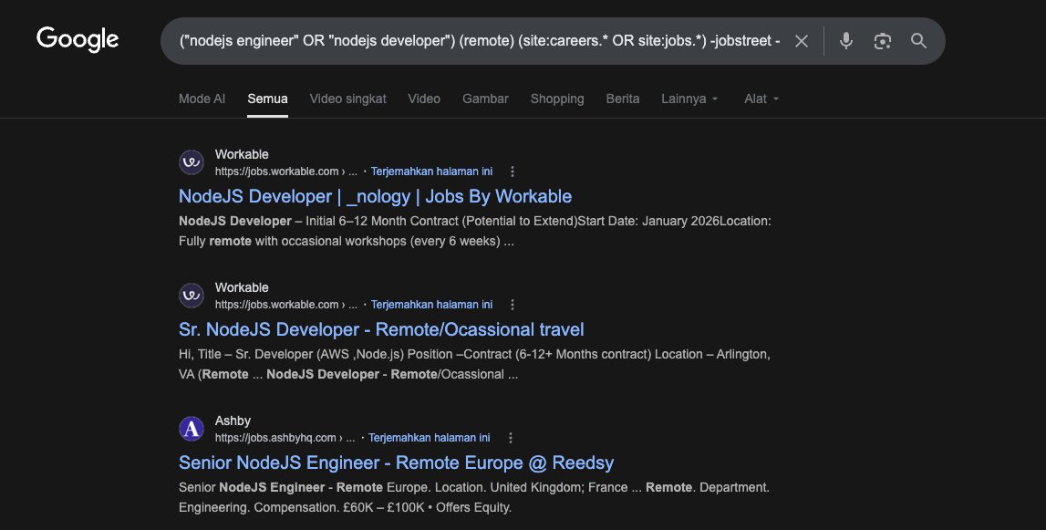1046x530 pixels.
Task: Open the Shopping tab
Action: [x=557, y=99]
